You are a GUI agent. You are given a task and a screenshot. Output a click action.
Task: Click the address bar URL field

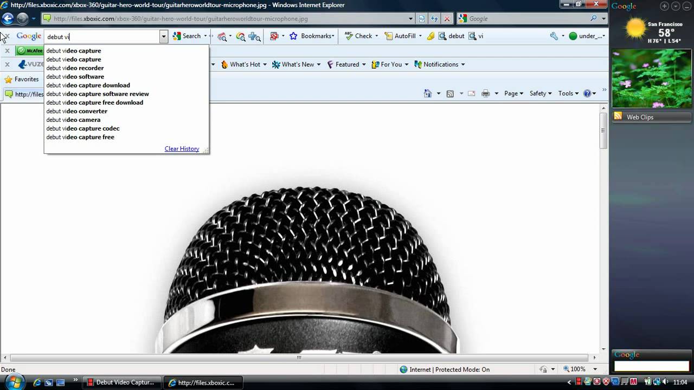[x=228, y=18]
